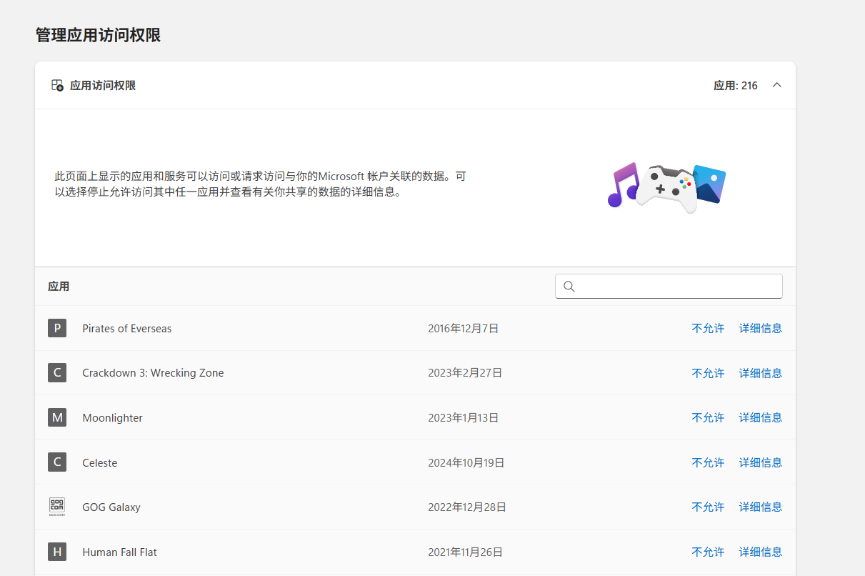Click the 应用: 216 count label
The image size is (865, 576).
[x=736, y=86]
